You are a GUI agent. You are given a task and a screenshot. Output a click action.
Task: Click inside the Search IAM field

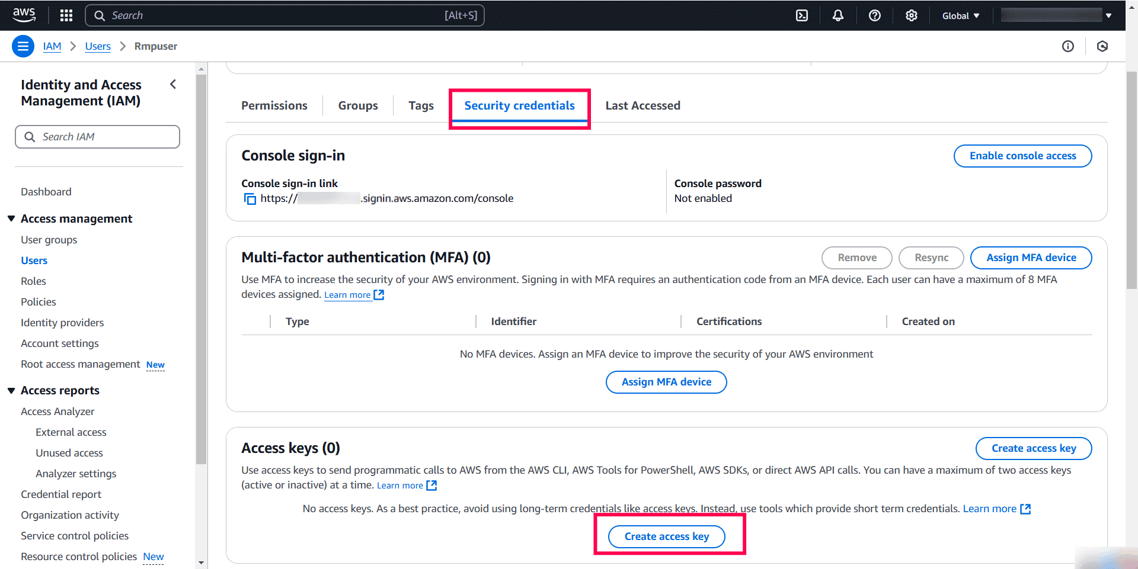click(97, 137)
